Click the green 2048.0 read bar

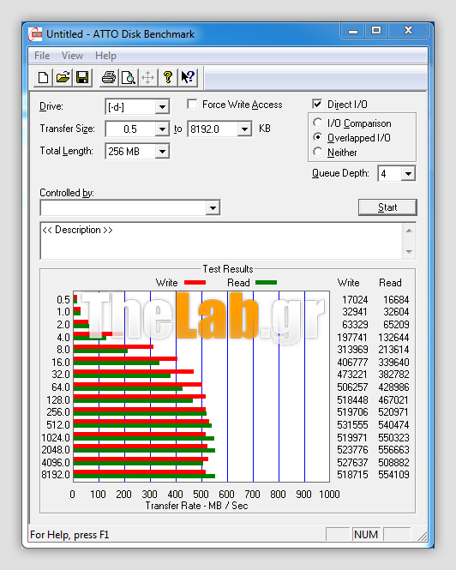click(144, 451)
